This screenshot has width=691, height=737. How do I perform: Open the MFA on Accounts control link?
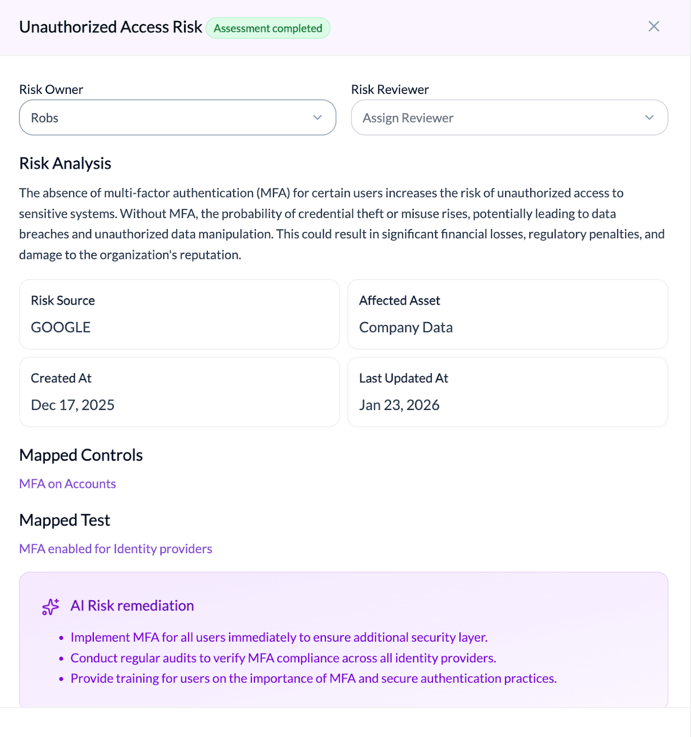[67, 484]
